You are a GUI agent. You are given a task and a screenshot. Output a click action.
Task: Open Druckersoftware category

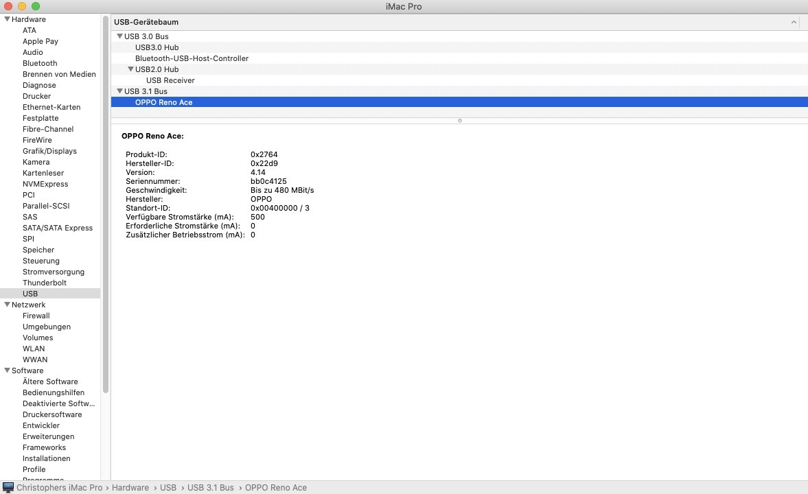point(52,414)
